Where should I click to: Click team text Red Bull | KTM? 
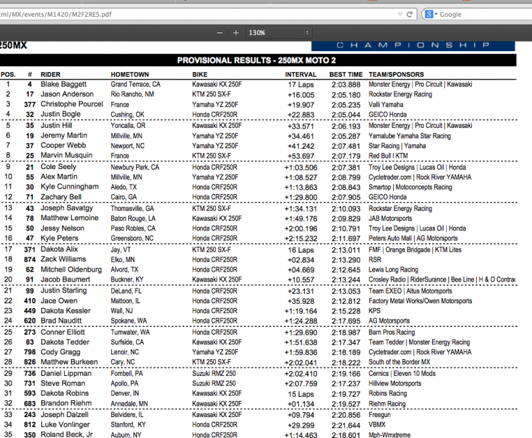388,156
